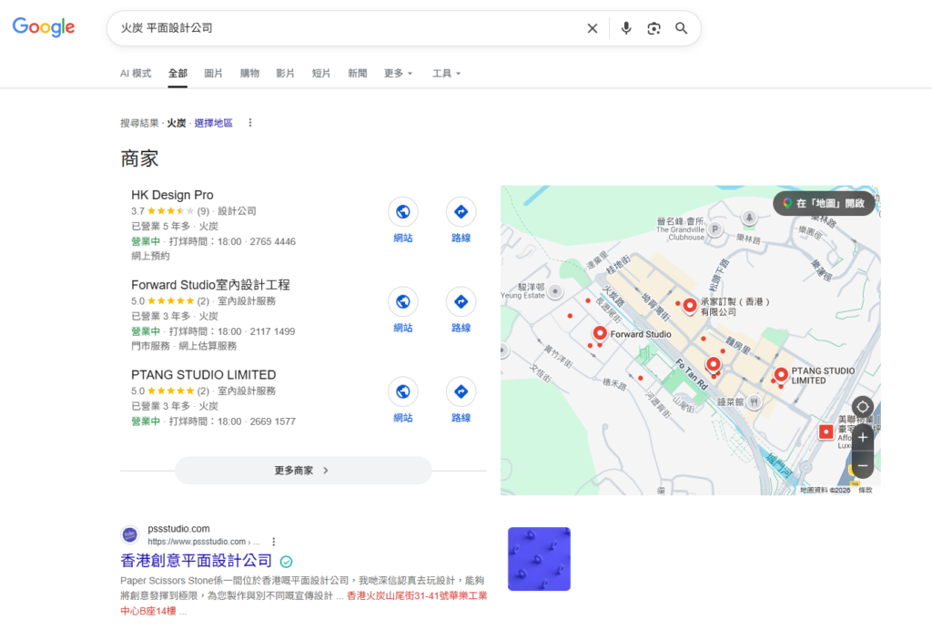Switch to 購物 tab

[x=249, y=73]
